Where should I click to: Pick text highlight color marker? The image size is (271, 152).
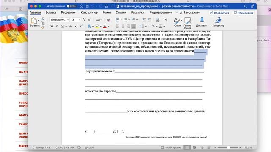pos(97,26)
